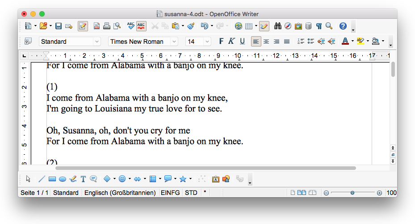Toggle underline U button
This screenshot has height=224, width=415.
click(x=242, y=41)
